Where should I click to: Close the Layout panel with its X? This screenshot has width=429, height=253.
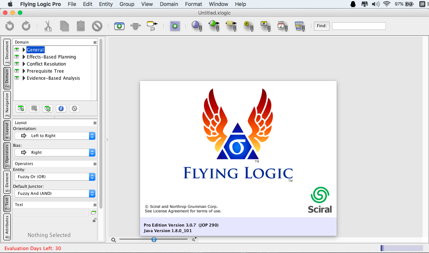[95, 123]
